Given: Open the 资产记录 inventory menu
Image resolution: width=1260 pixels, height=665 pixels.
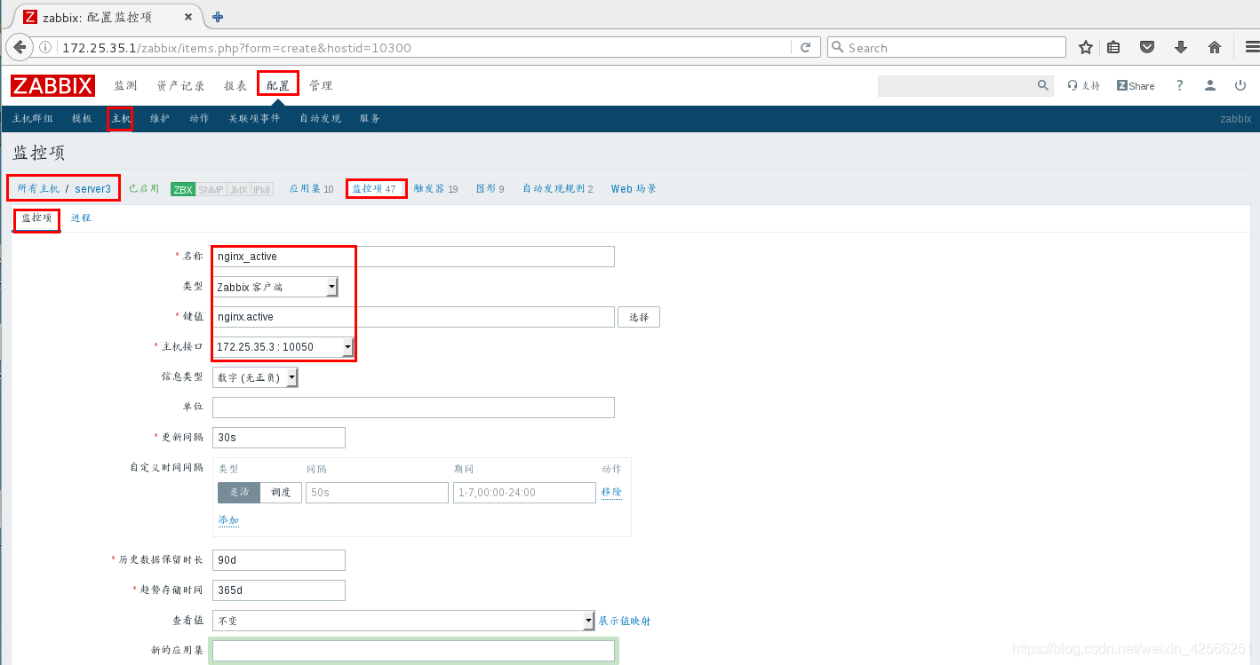Looking at the screenshot, I should [x=180, y=85].
